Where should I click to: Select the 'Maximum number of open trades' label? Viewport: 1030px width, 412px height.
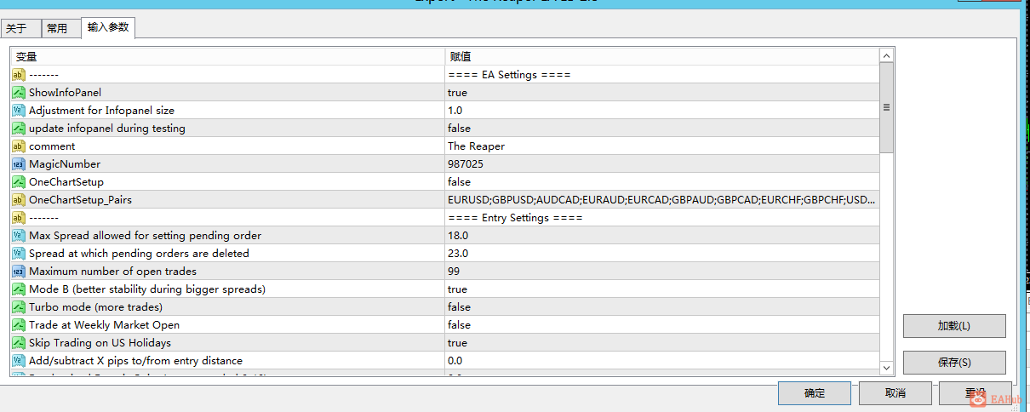point(112,271)
